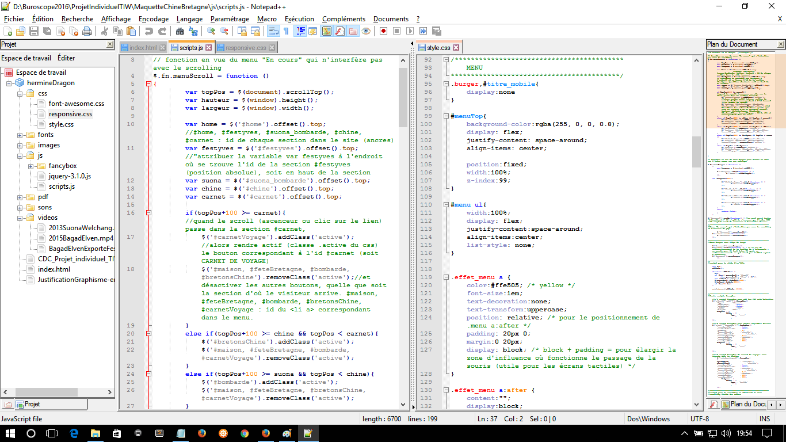Collapse the css folder in project tree

pos(20,93)
